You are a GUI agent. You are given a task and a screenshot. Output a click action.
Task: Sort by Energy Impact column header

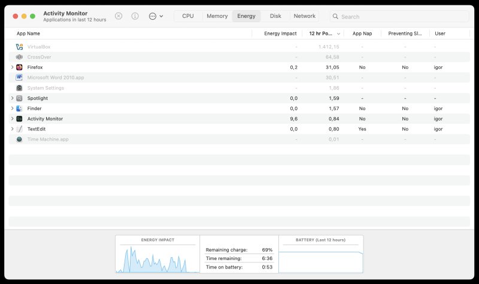(280, 33)
